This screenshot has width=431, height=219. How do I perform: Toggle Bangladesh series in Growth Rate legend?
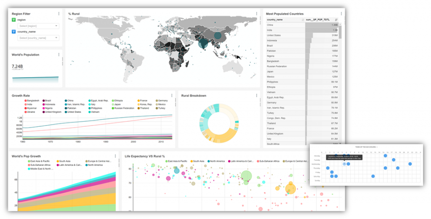(x=32, y=101)
